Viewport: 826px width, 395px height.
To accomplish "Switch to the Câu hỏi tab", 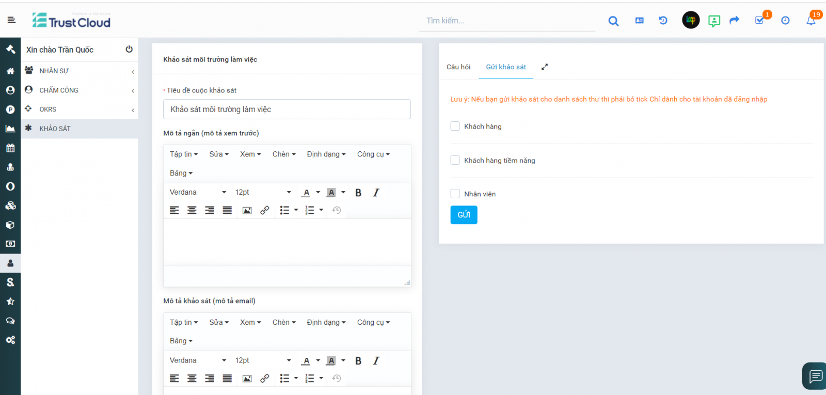I will click(x=458, y=67).
